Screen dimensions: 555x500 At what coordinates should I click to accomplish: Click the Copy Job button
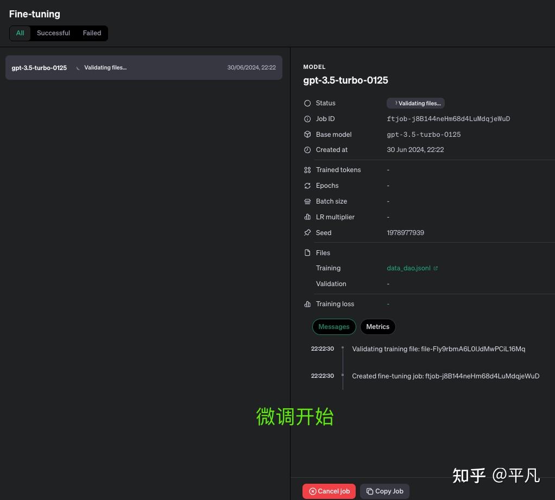click(x=384, y=491)
